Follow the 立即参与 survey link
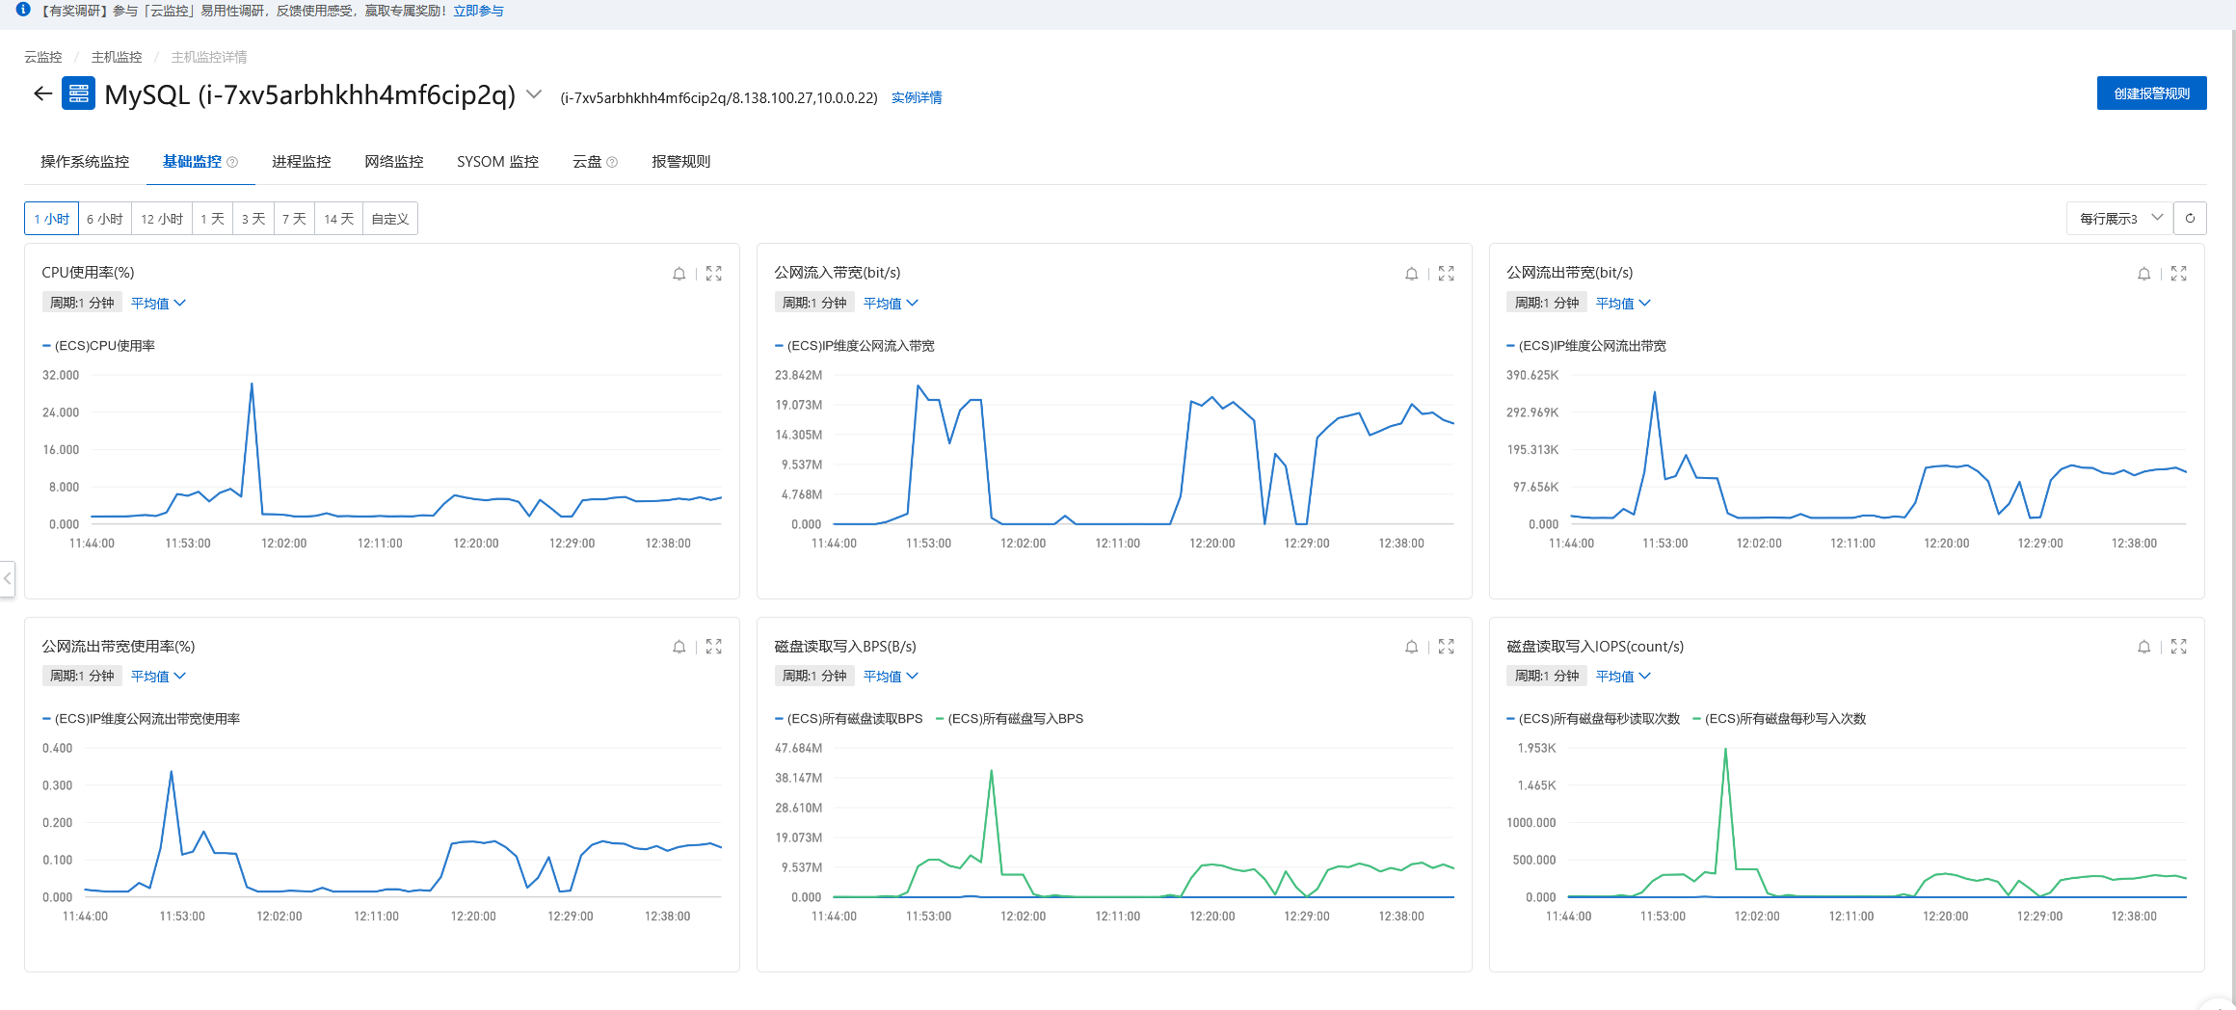This screenshot has height=1010, width=2236. (478, 11)
